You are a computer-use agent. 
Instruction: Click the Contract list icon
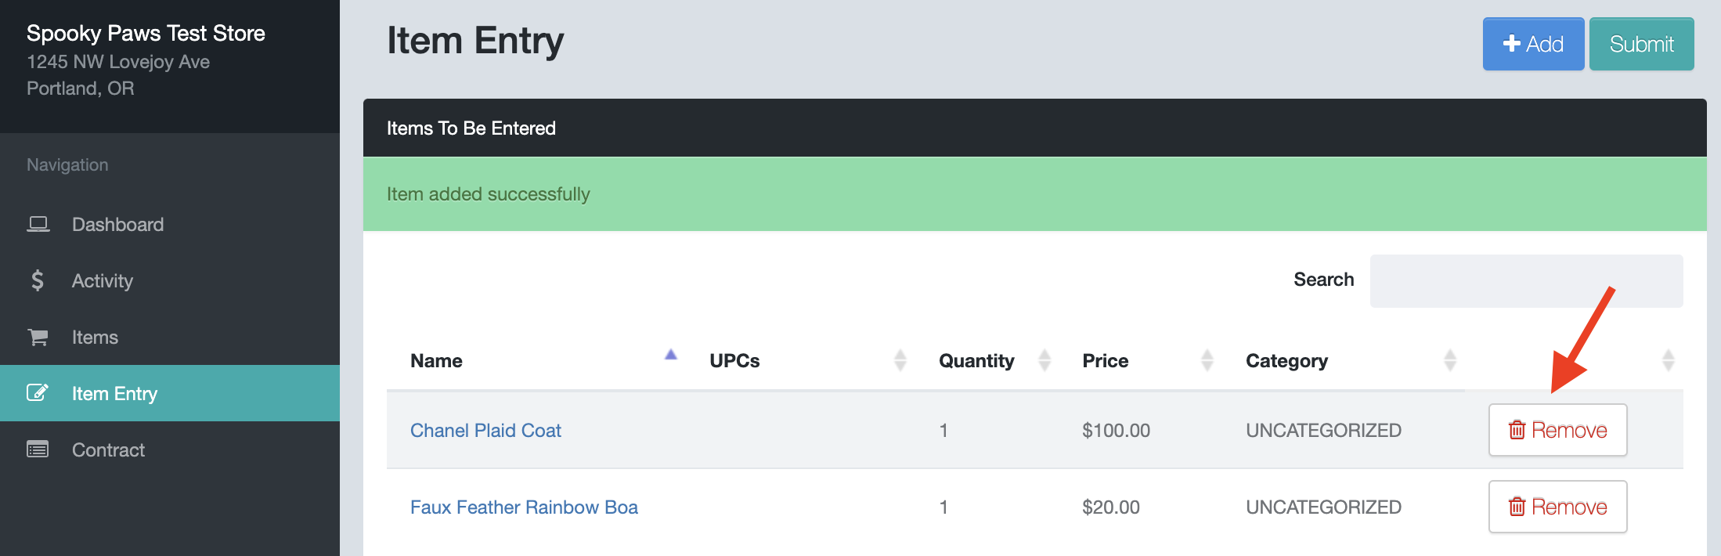[x=38, y=449]
